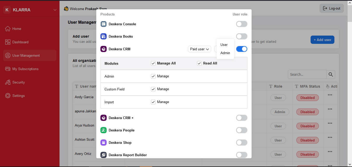
Task: Open actions ellipsis for Andy Garcia row
Action: pyautogui.click(x=330, y=95)
